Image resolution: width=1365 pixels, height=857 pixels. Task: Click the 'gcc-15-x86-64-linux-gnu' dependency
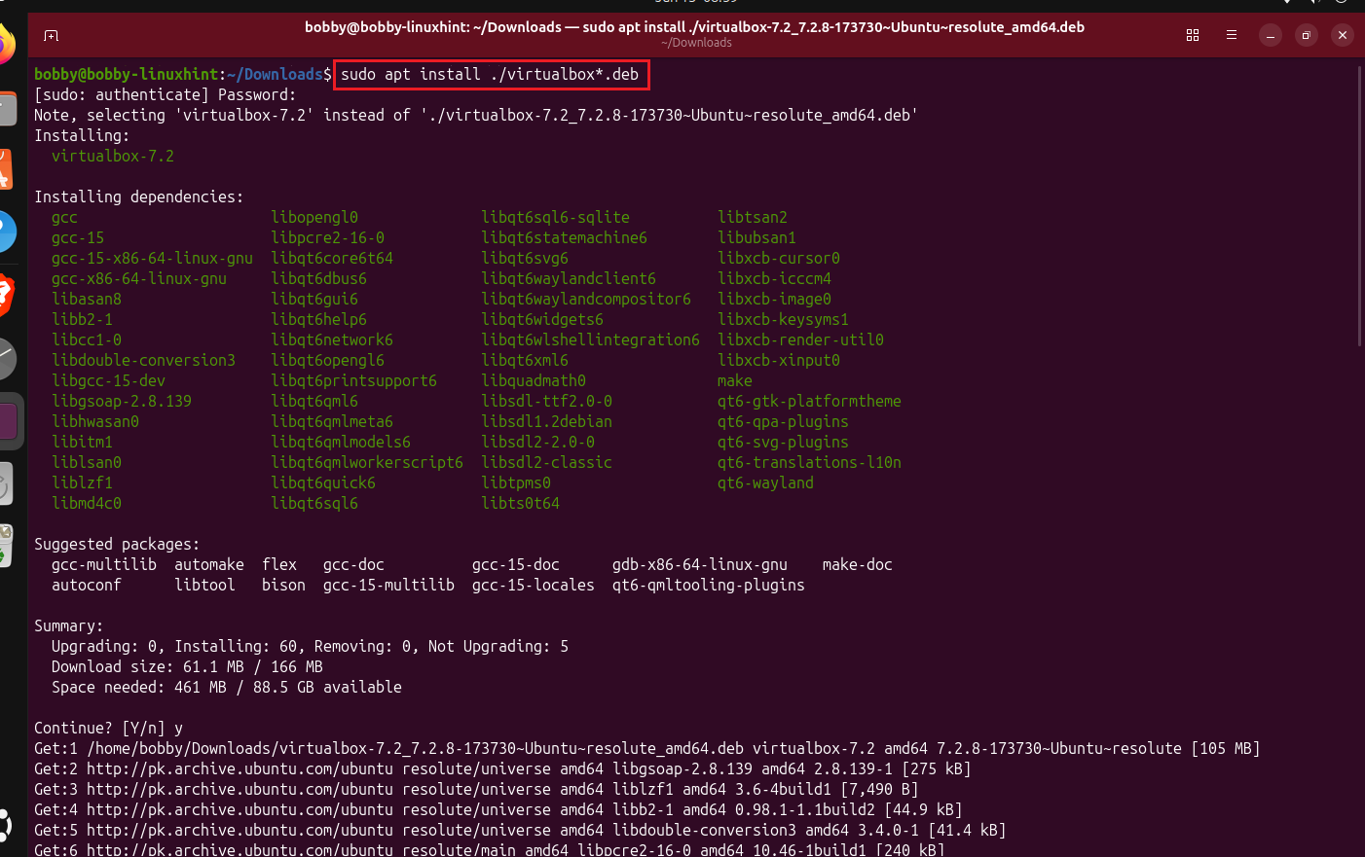click(152, 258)
